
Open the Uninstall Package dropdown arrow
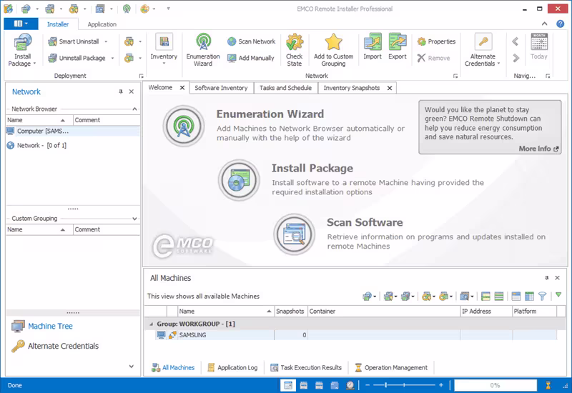point(112,58)
